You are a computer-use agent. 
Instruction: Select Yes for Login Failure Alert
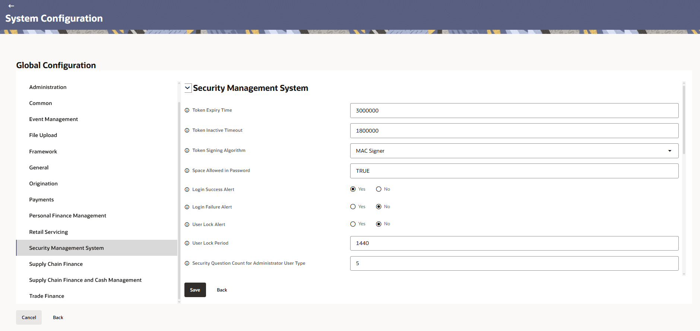[353, 207]
